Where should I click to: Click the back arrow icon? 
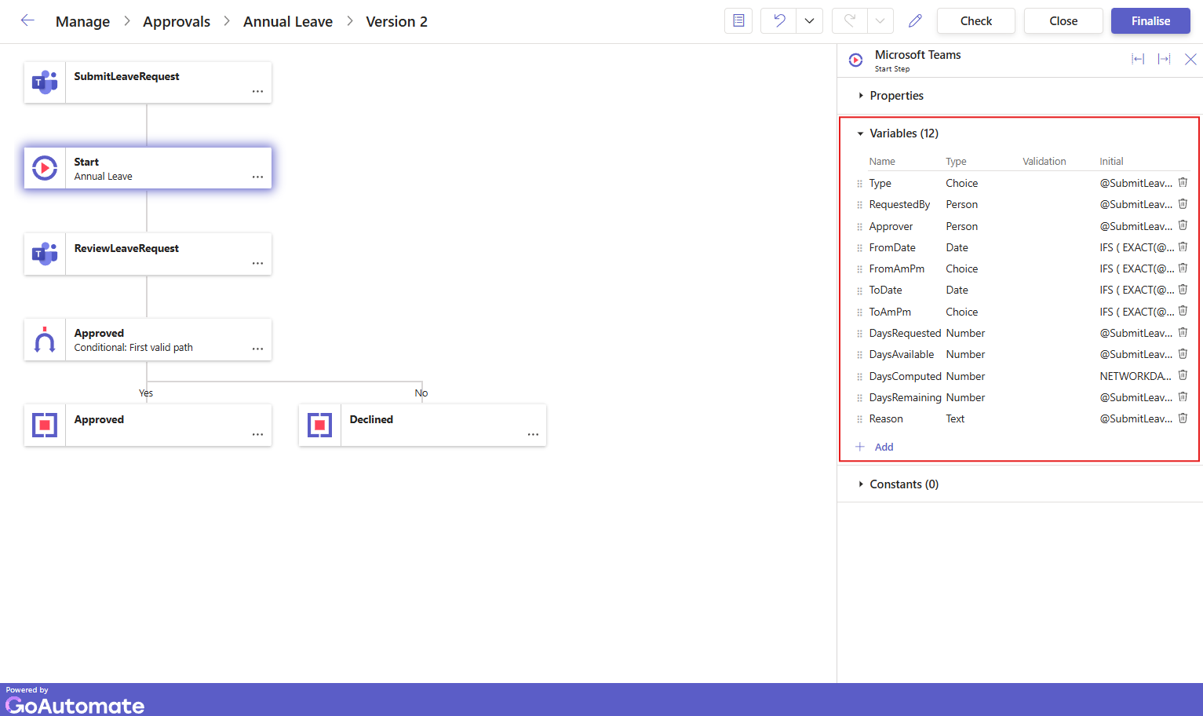coord(27,21)
